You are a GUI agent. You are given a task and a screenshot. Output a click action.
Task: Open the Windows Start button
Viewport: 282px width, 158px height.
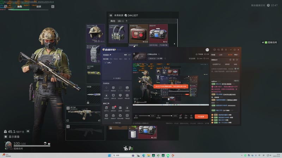coord(109,155)
